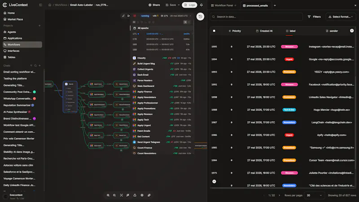Open chat 'Community Post Extra...'
The height and width of the screenshot is (202, 359).
click(18, 92)
